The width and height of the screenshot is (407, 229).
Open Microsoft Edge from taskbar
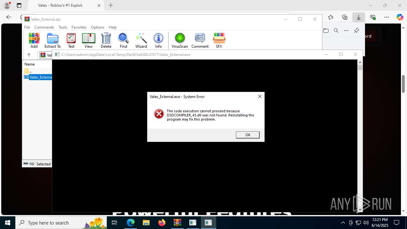pyautogui.click(x=131, y=223)
